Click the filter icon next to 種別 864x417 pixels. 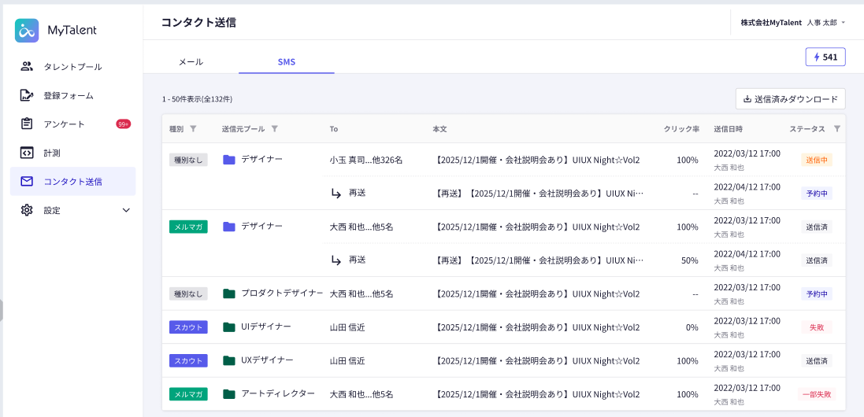[x=194, y=129]
